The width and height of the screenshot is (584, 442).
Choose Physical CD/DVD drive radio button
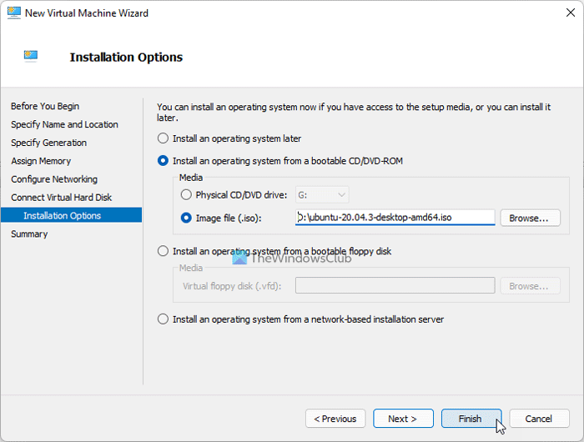click(x=186, y=194)
